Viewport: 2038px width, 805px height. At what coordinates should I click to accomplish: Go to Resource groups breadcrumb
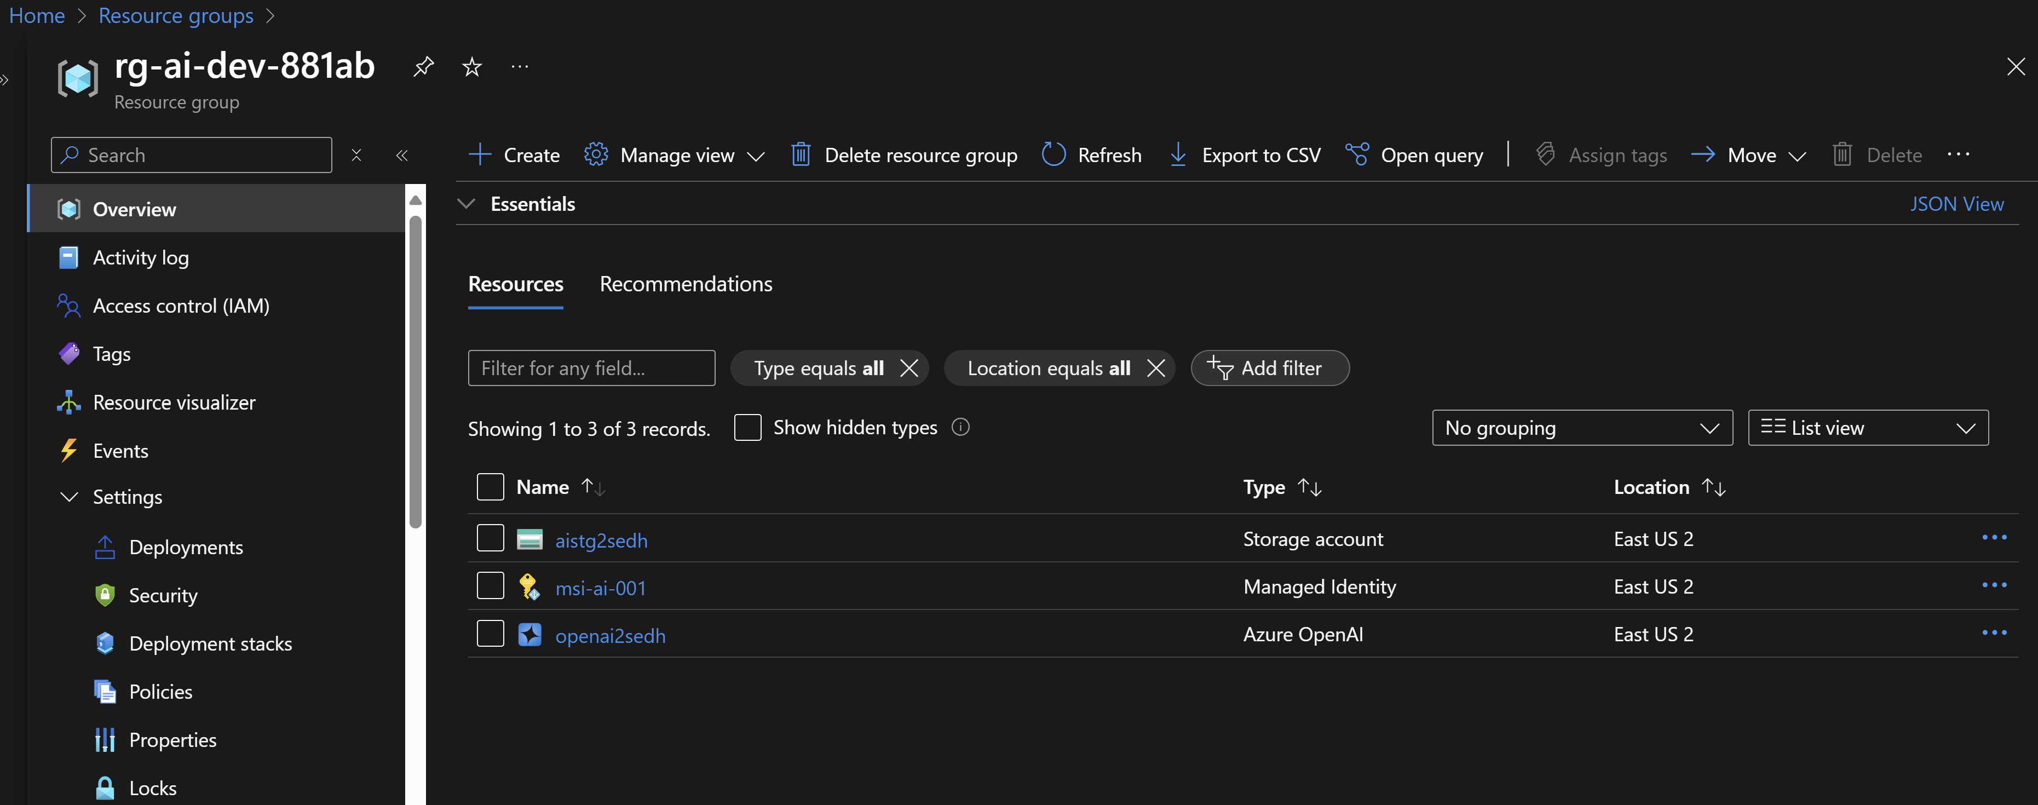pos(176,16)
